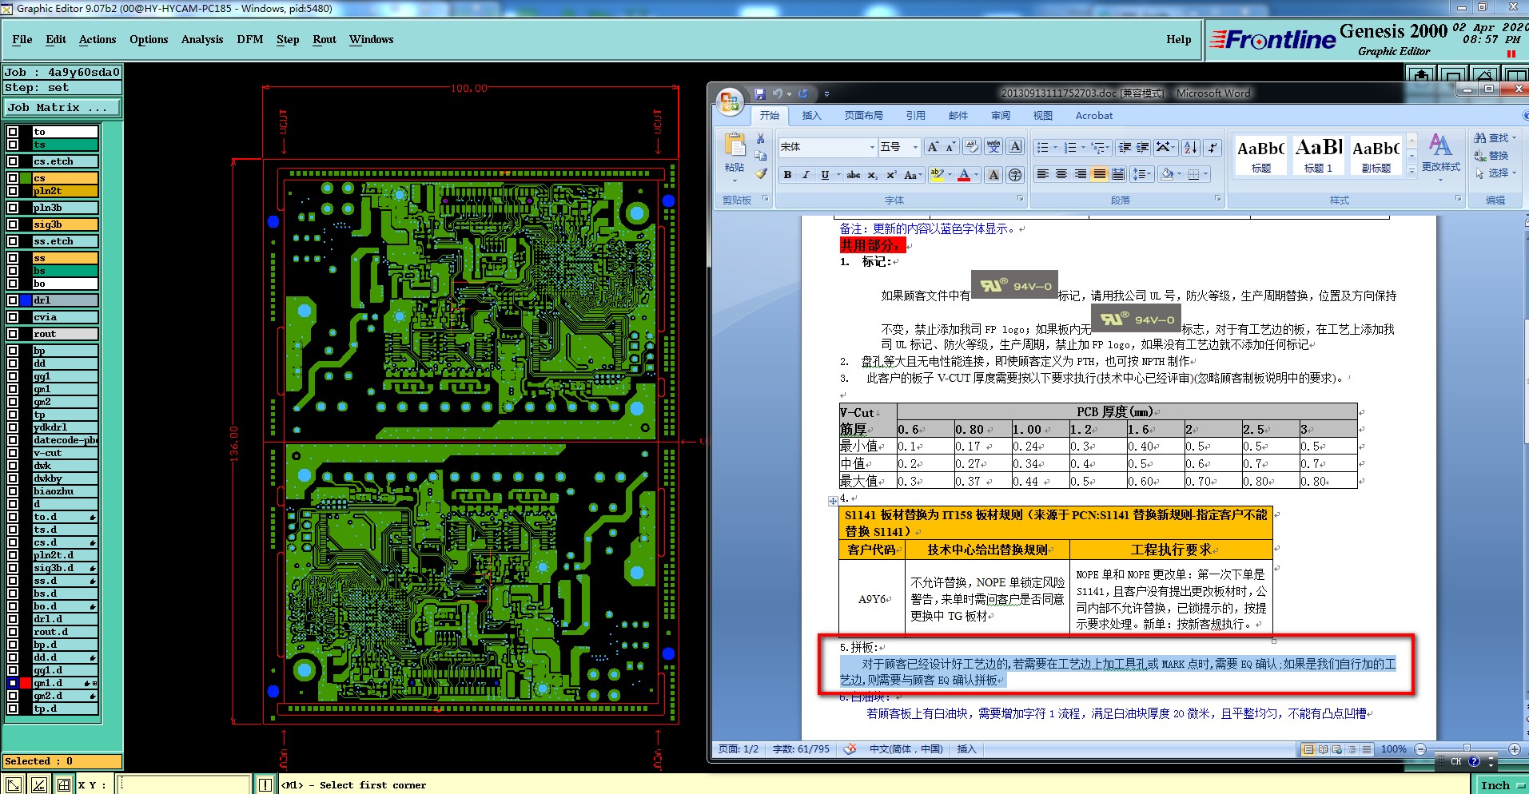Center align text in Word

point(1061,174)
